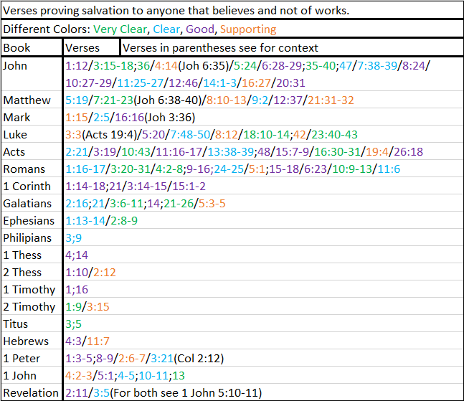The height and width of the screenshot is (401, 464).
Task: Click 1 Timothy verse '1;16'
Action: point(77,289)
